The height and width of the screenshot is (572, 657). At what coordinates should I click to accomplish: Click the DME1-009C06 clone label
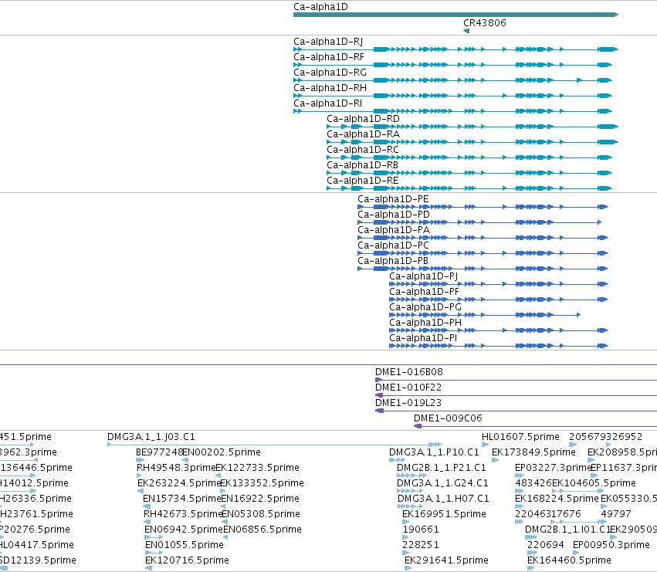(448, 418)
